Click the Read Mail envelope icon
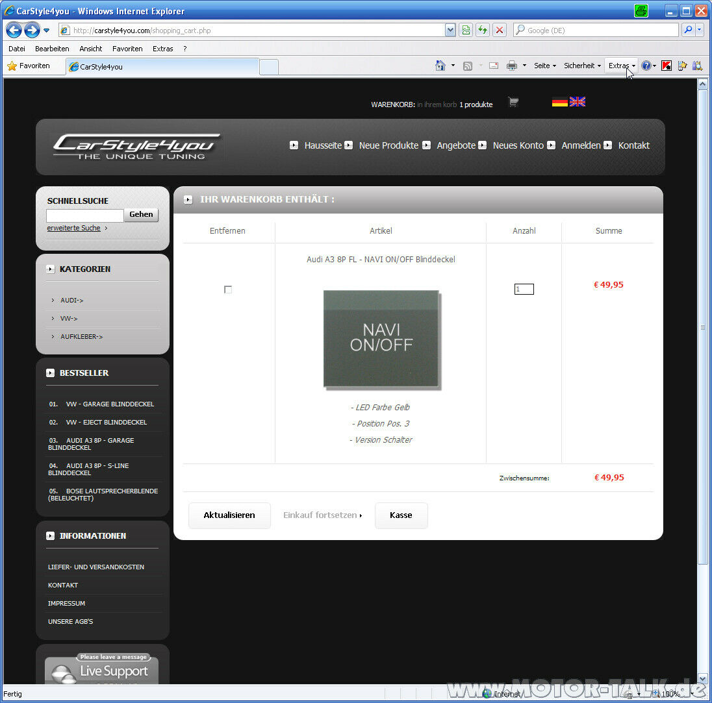Screen dimensions: 712x703 point(494,66)
